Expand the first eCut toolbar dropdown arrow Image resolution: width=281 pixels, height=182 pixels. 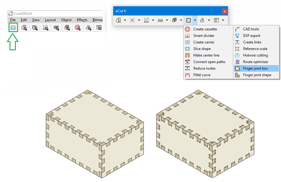point(125,21)
